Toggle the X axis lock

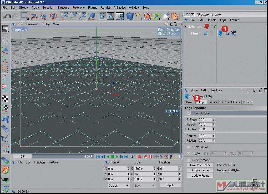tap(65, 16)
